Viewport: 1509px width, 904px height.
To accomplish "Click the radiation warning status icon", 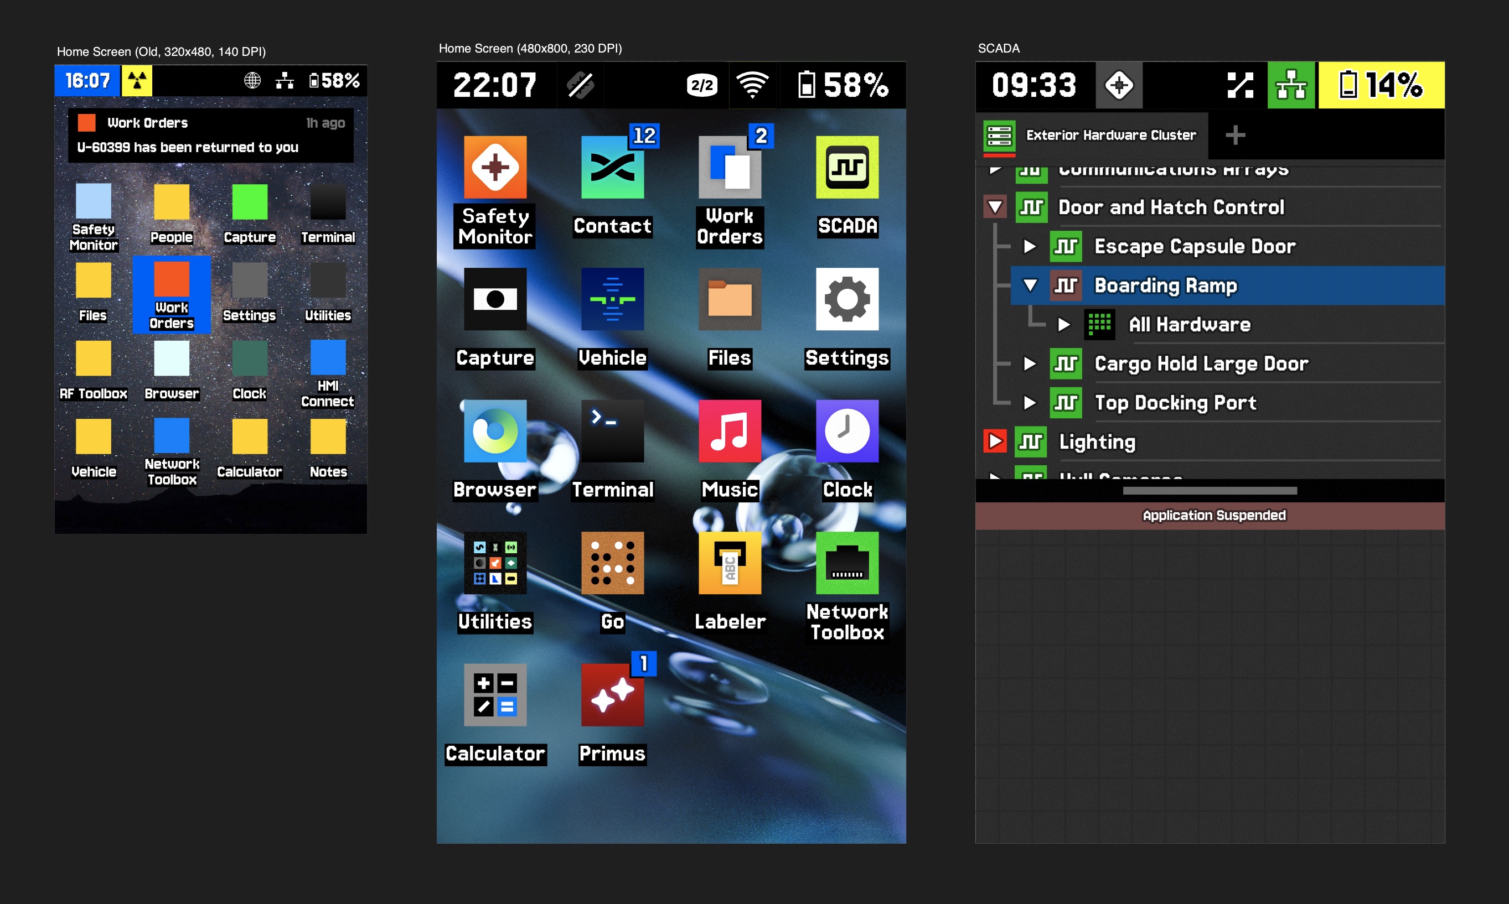I will [x=137, y=80].
